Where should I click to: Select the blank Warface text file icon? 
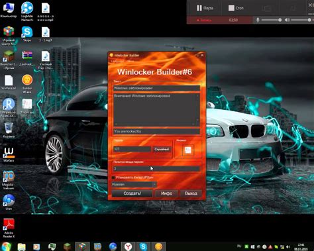pos(9,82)
